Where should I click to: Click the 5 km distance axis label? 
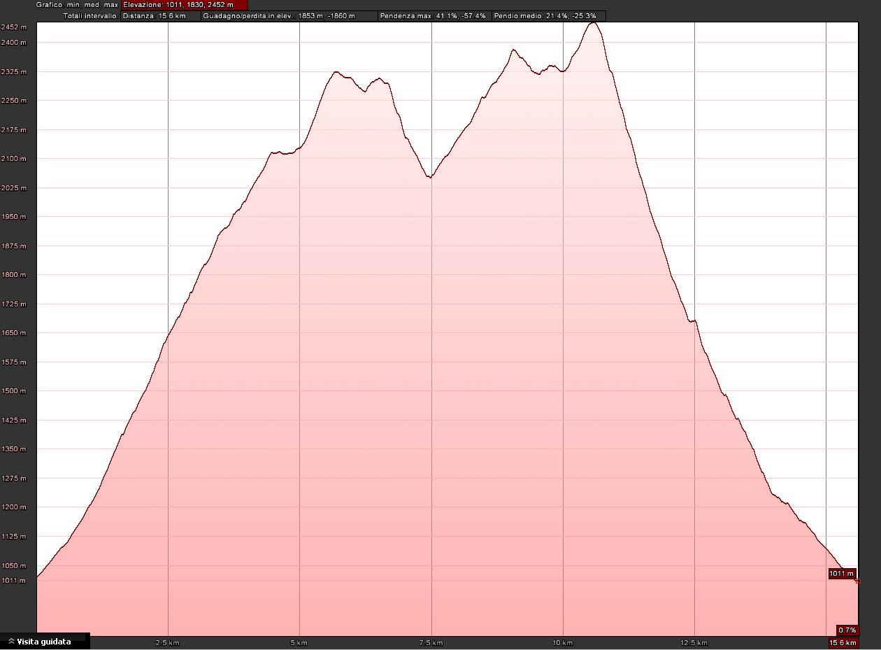(x=299, y=642)
